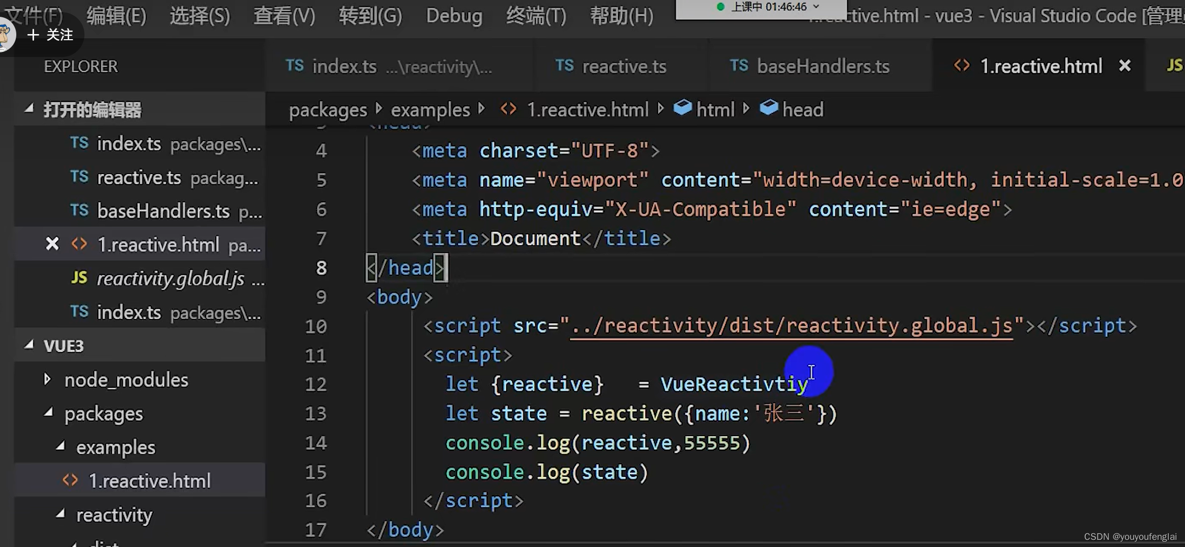The width and height of the screenshot is (1185, 547).
Task: Open the 选择(S) menu
Action: (200, 16)
